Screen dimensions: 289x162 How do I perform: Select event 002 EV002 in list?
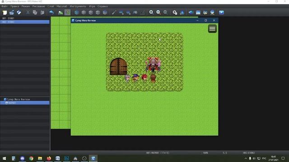(x=25, y=22)
